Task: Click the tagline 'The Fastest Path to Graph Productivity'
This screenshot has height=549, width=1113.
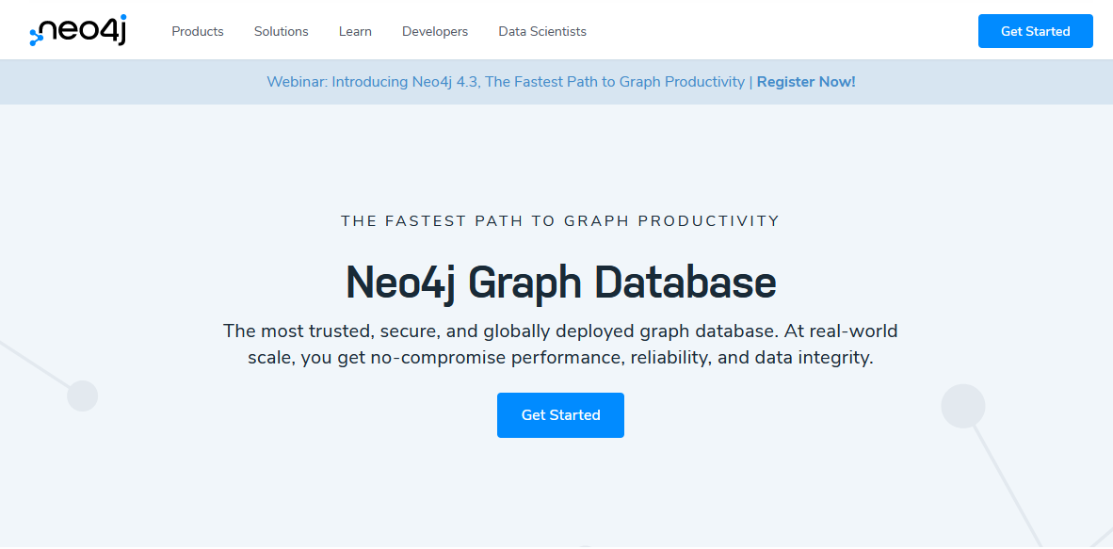Action: click(x=561, y=221)
